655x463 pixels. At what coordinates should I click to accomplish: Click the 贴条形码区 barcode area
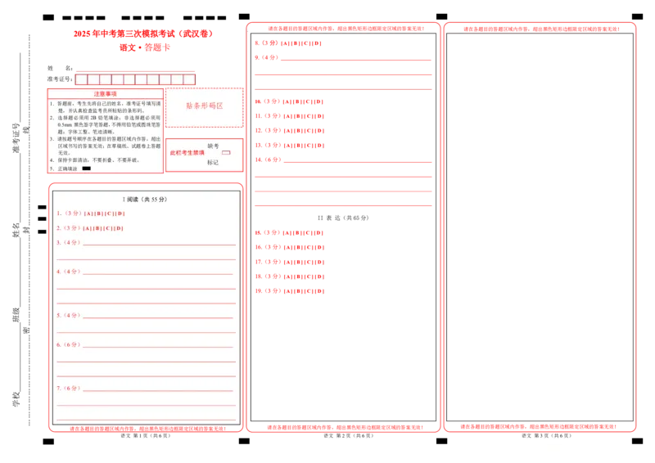pyautogui.click(x=204, y=107)
